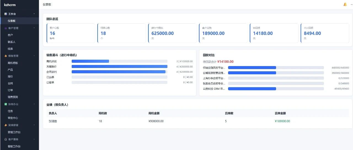Click the 客户服务 headset icon

(x=6, y=140)
